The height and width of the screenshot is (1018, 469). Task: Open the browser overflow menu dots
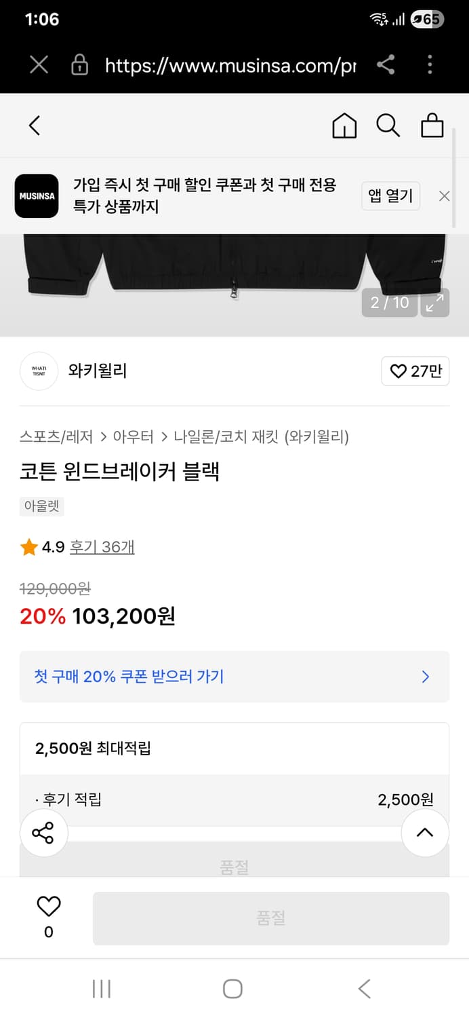(430, 65)
